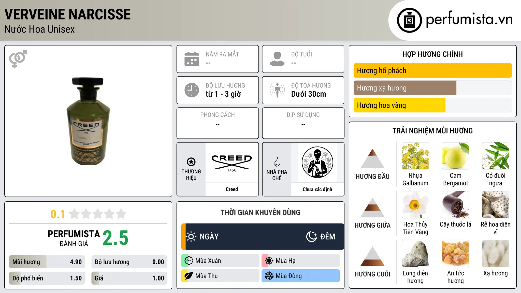521x293 pixels.
Task: Click the flower icon for Mùa Xuân
Action: (189, 261)
